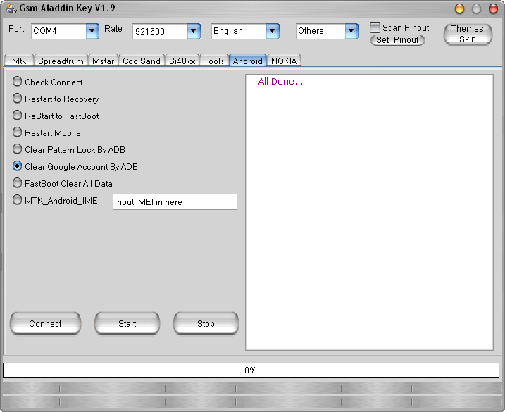Switch to the Mstar tab
This screenshot has width=505, height=412.
(104, 61)
